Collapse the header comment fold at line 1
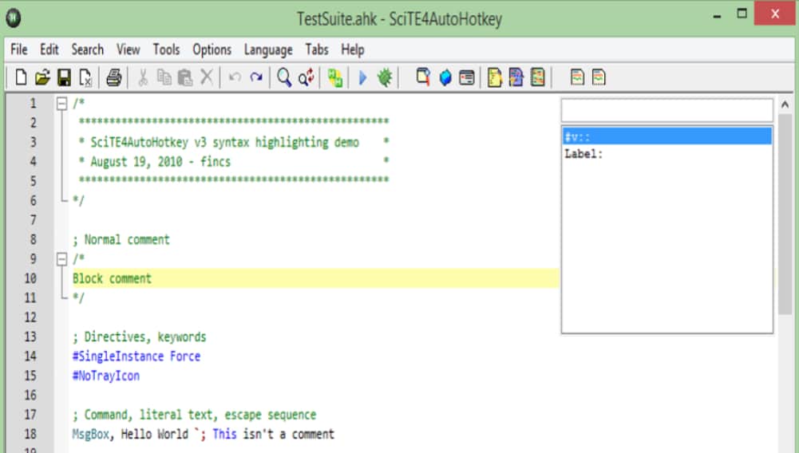Screen dimensions: 799x453 coord(61,104)
